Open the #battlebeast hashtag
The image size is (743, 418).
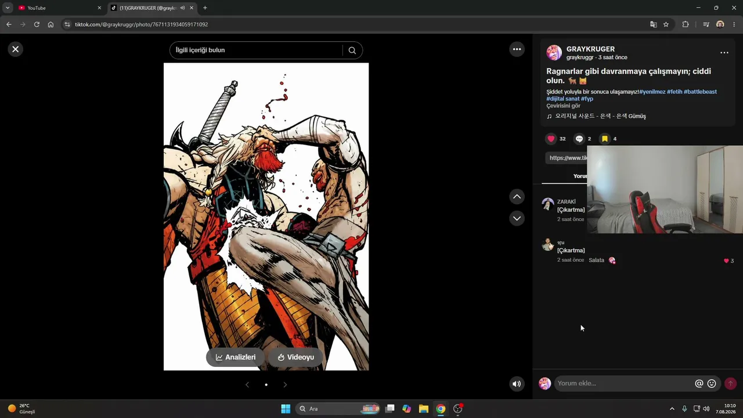[x=700, y=92]
